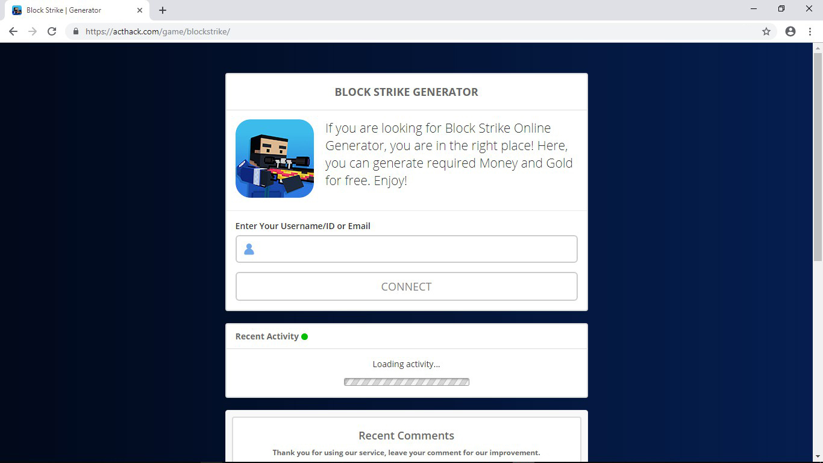Click the Block Strike game app image
Image resolution: width=823 pixels, height=463 pixels.
click(x=275, y=159)
